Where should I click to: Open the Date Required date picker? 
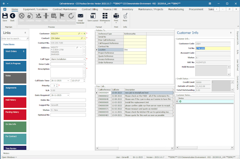click(x=68, y=95)
